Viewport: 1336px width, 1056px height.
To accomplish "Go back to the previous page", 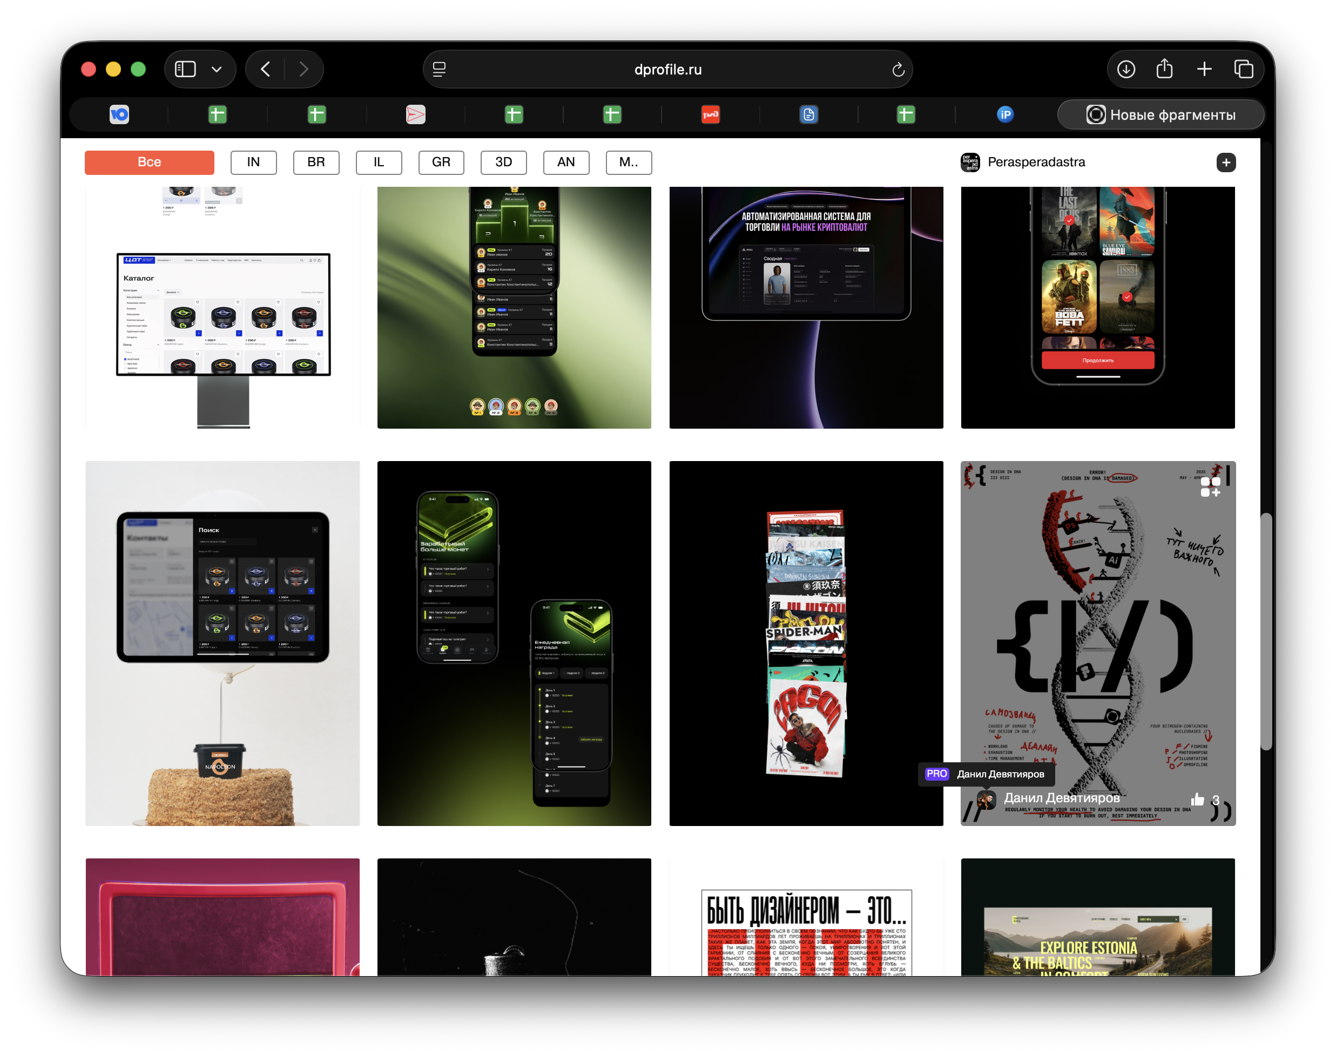I will (265, 69).
